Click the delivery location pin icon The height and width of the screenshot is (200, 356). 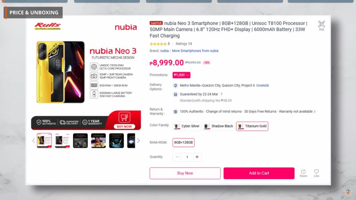[x=175, y=85]
